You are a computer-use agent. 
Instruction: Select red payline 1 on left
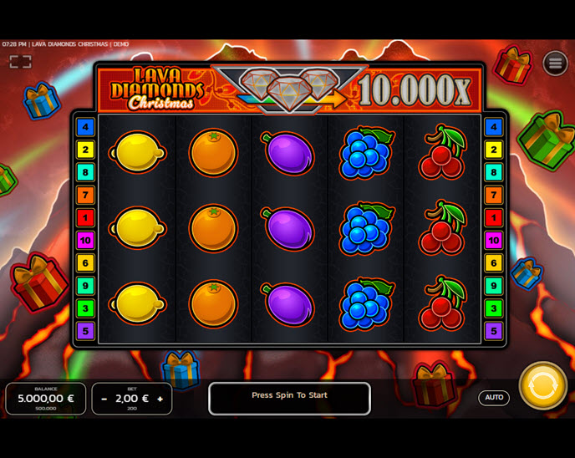coord(85,217)
